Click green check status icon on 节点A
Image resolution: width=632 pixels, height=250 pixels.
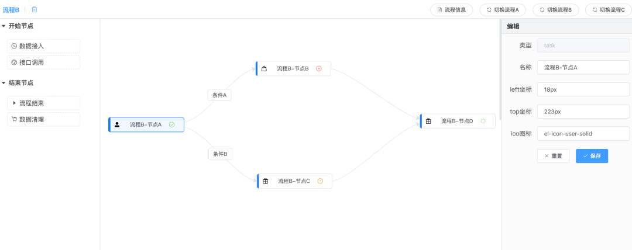pyautogui.click(x=171, y=124)
